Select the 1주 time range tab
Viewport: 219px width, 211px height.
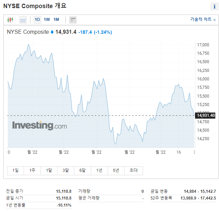[32, 170]
